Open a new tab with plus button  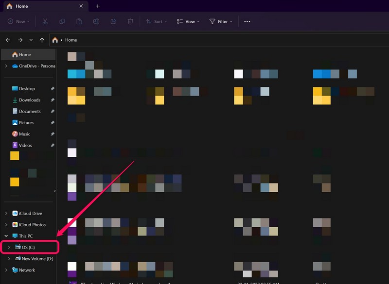point(98,6)
